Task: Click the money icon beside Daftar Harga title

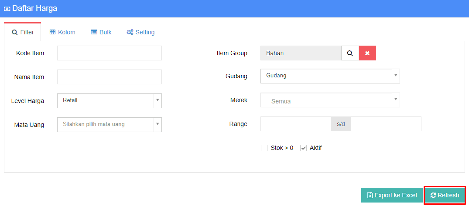Action: 7,9
